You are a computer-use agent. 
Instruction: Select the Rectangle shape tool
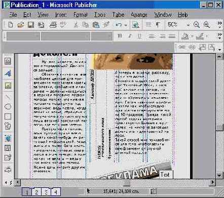[8, 116]
